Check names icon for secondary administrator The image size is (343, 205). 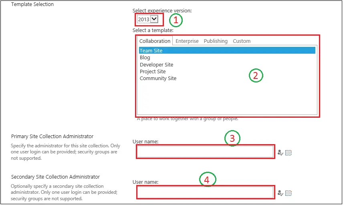(x=280, y=193)
